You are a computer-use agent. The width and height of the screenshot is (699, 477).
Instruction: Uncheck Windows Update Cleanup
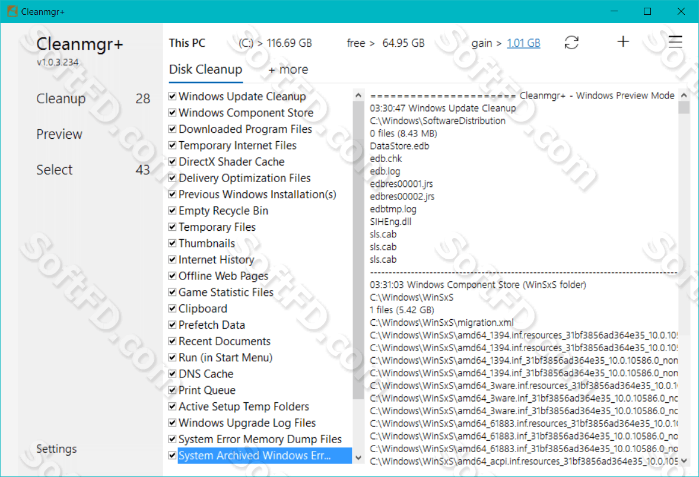coord(173,96)
